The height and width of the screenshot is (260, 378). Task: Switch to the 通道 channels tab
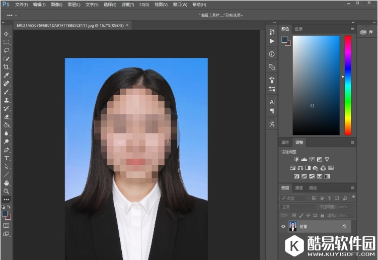click(299, 188)
